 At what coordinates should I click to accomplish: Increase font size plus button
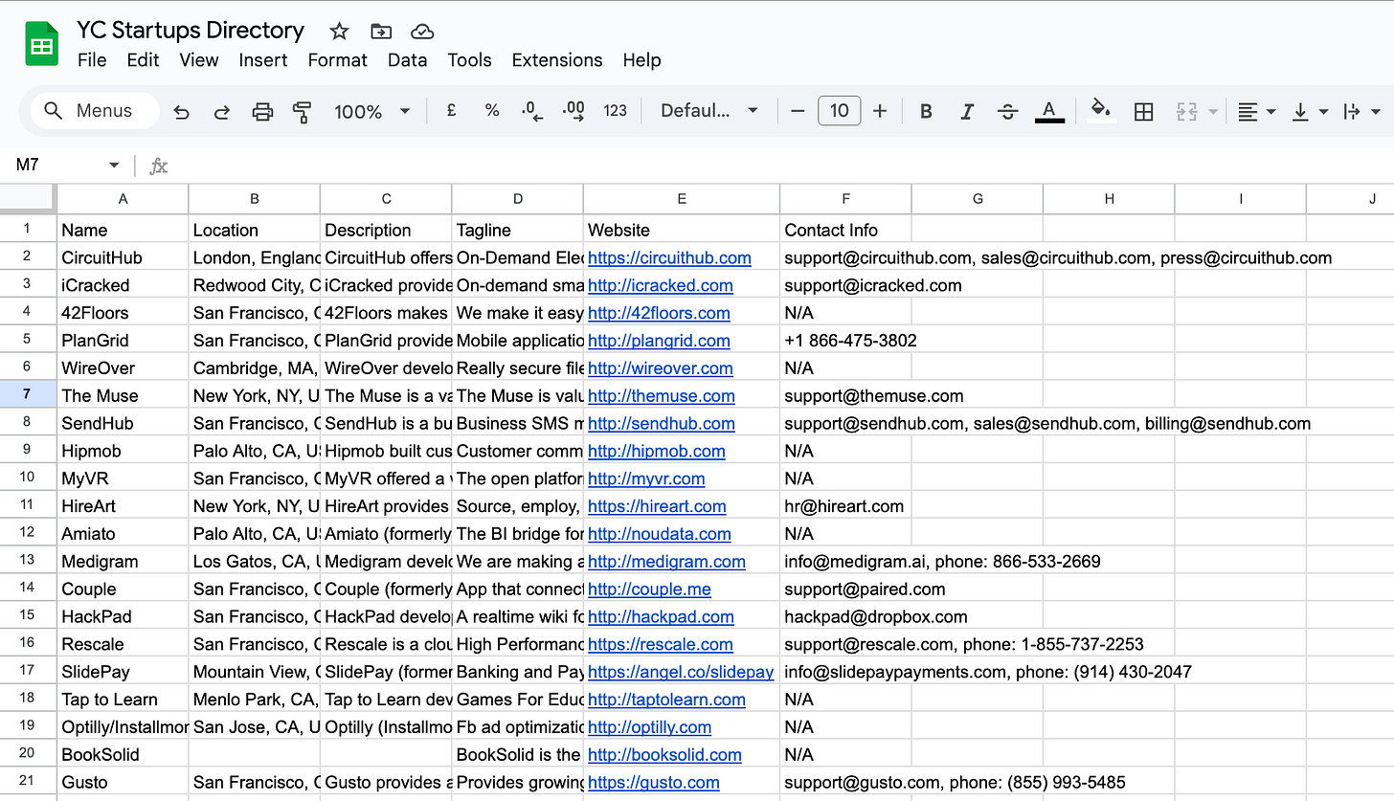pos(881,111)
